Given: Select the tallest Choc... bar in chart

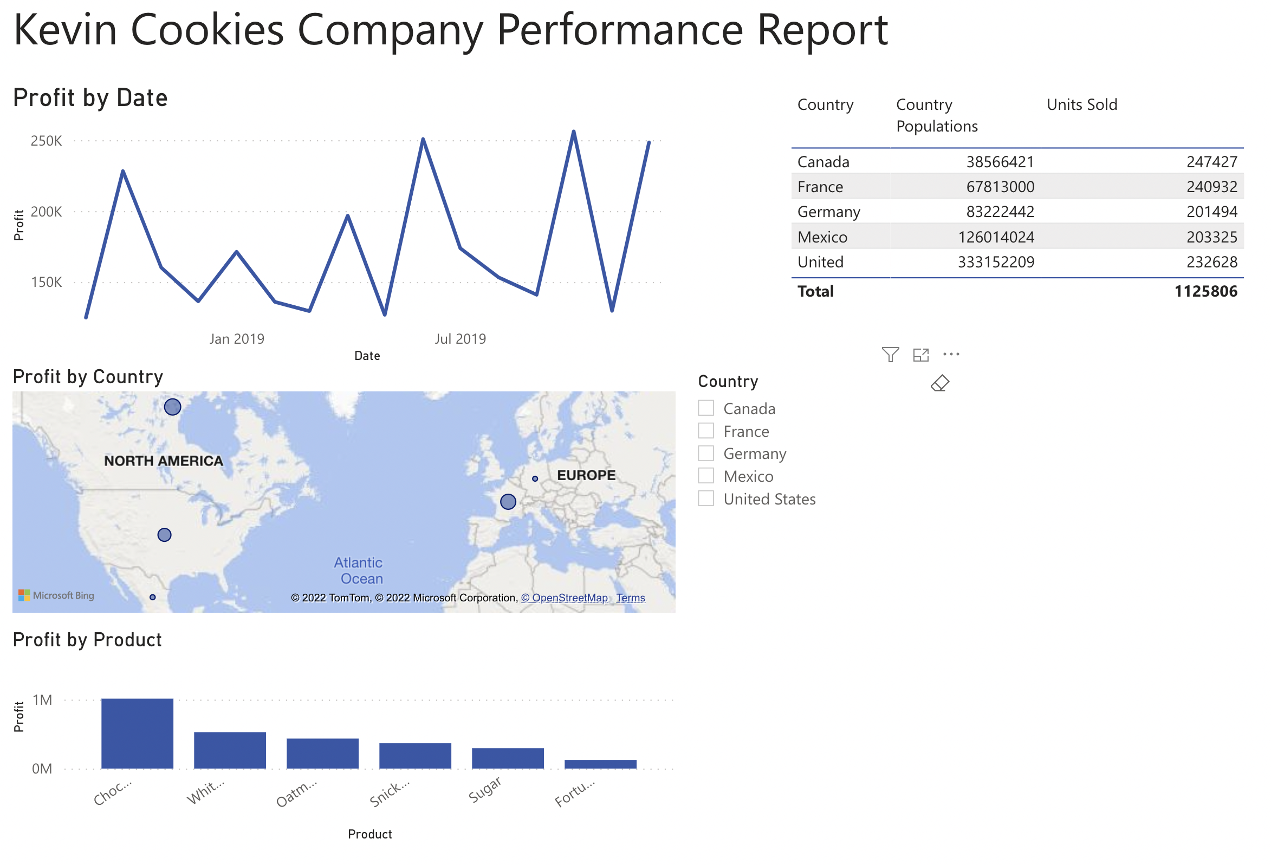Looking at the screenshot, I should [x=137, y=733].
